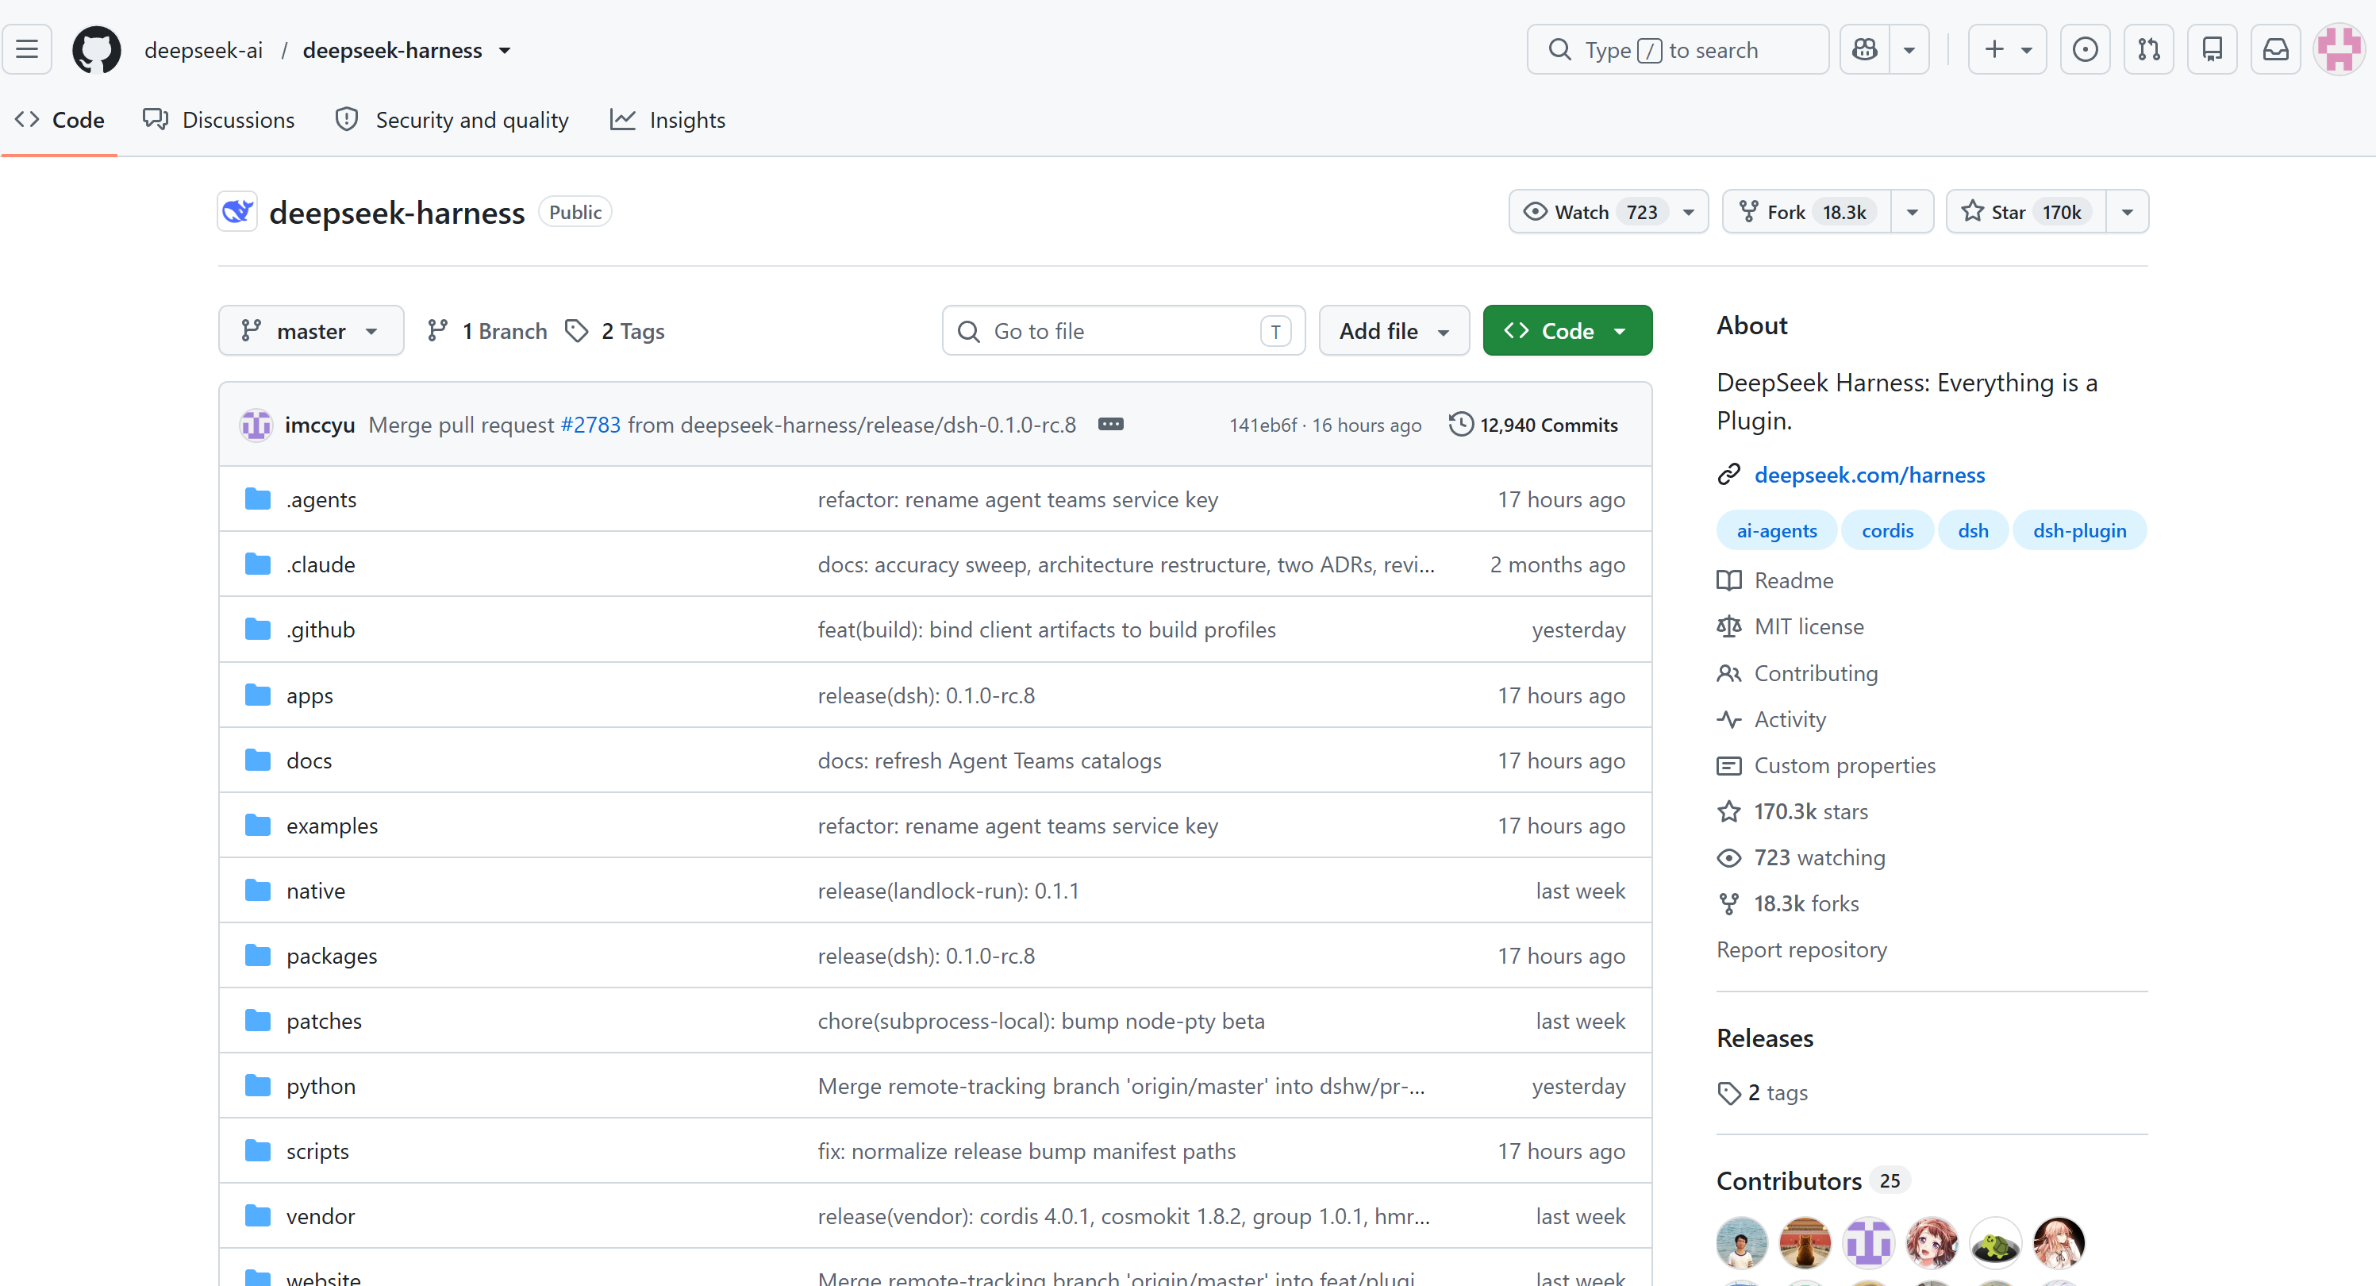Select the cordis topic tag
The height and width of the screenshot is (1286, 2376).
tap(1887, 530)
